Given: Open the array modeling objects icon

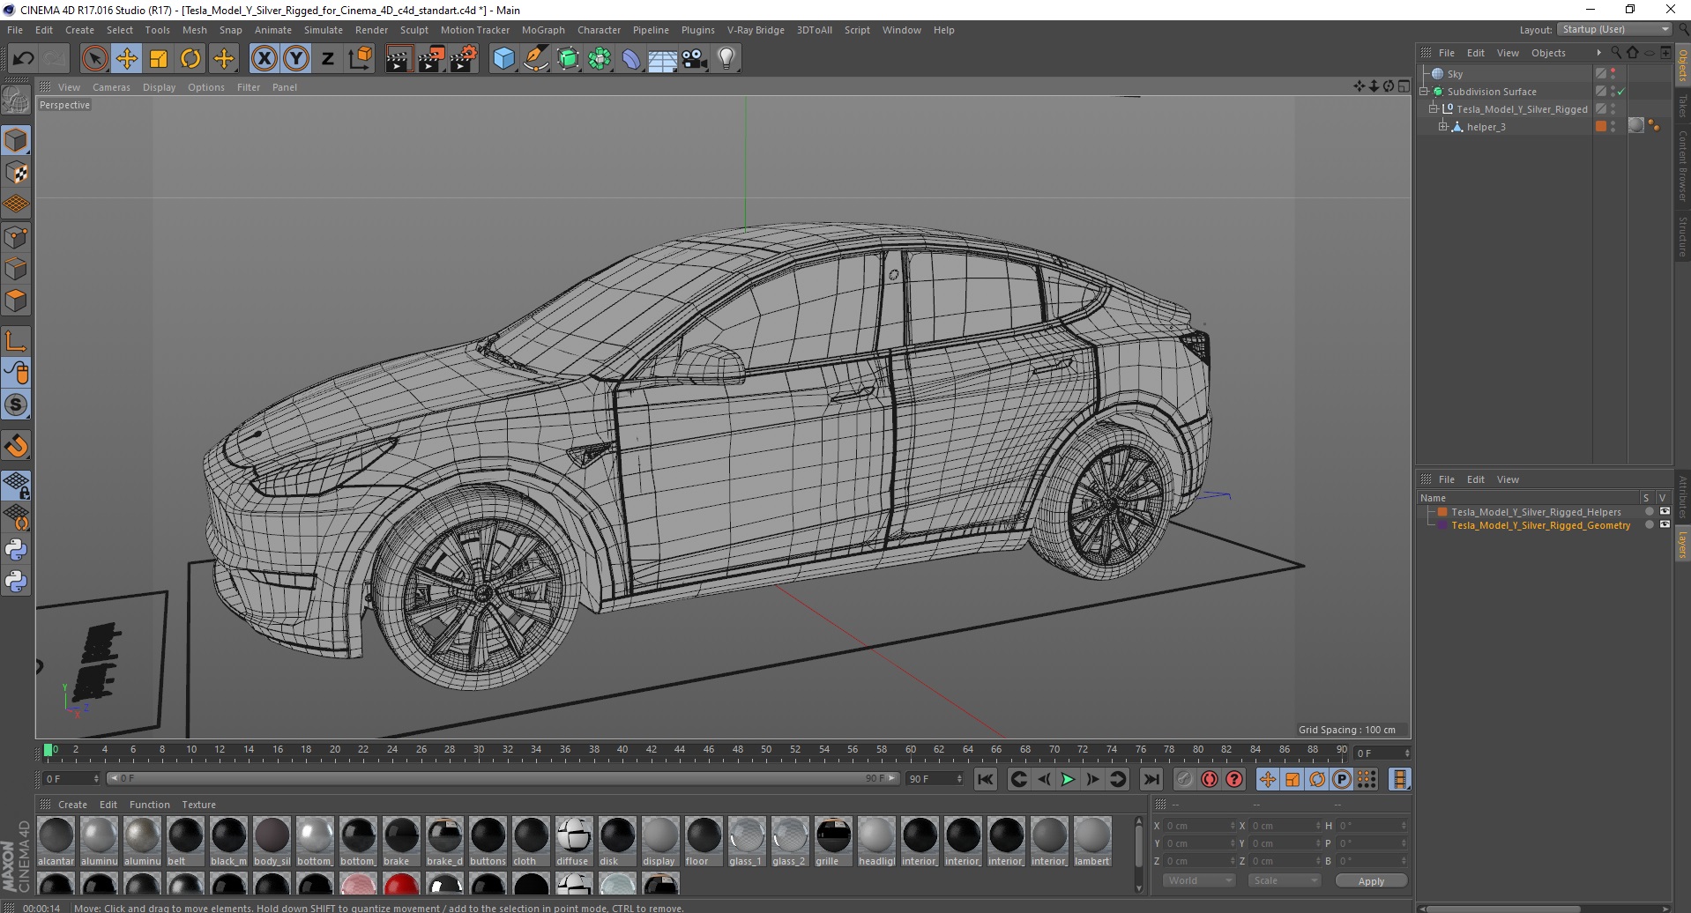Looking at the screenshot, I should click(600, 59).
